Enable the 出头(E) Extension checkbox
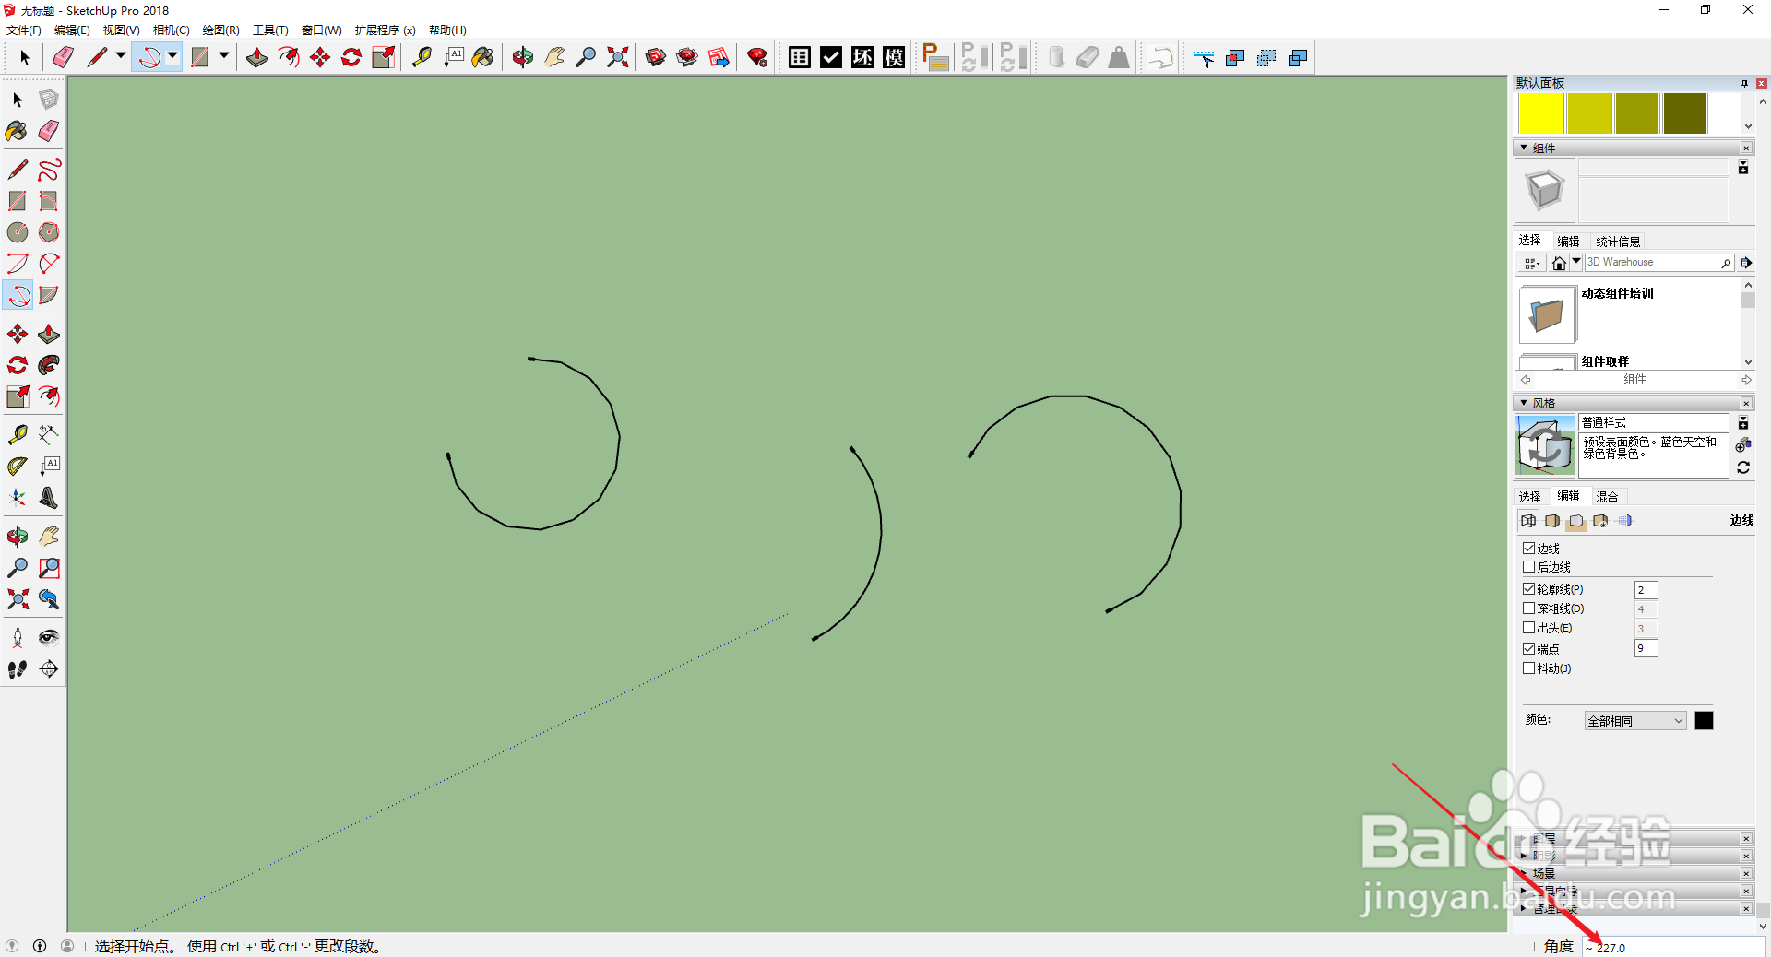This screenshot has height=957, width=1771. click(1528, 628)
